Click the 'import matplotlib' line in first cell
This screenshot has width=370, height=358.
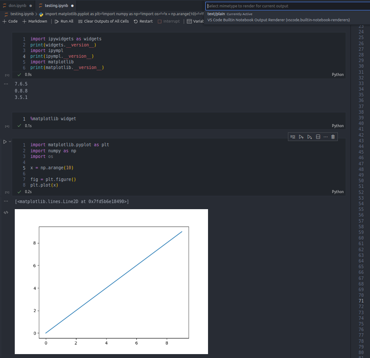pyautogui.click(x=52, y=62)
